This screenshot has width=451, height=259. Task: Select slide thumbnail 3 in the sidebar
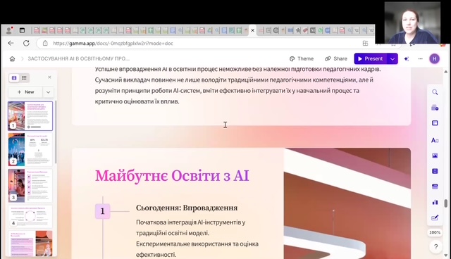click(x=30, y=186)
